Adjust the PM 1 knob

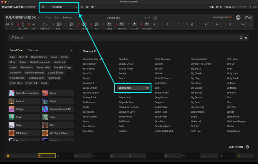pos(59,25)
